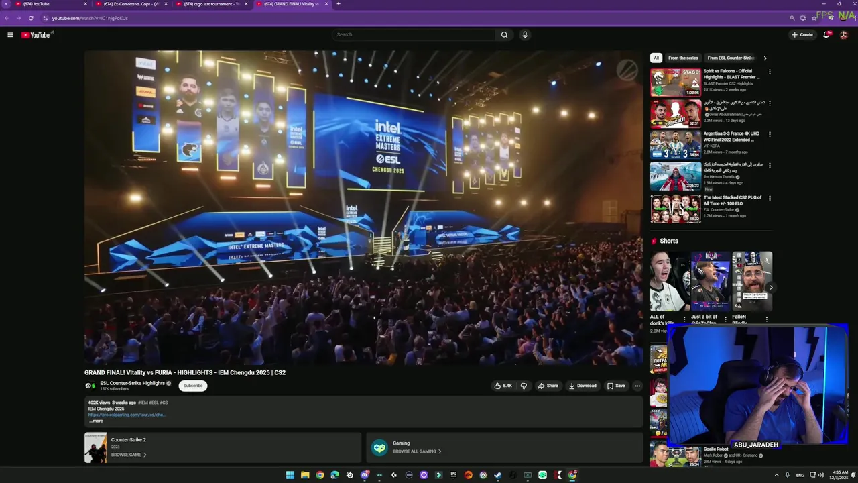The width and height of the screenshot is (858, 483).
Task: Open the Create menu button
Action: click(x=802, y=35)
